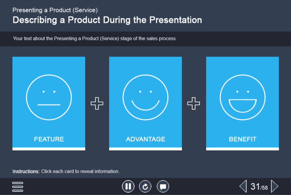The width and height of the screenshot is (291, 195).
Task: Click the sales process description text
Action: coord(95,39)
